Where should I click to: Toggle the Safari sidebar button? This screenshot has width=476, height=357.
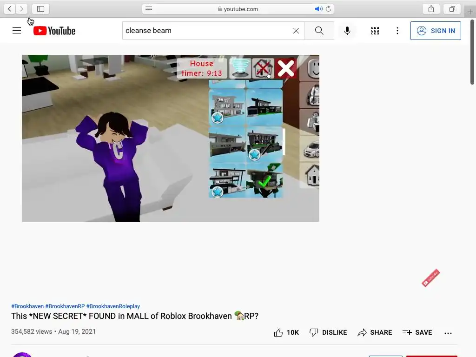coord(41,9)
